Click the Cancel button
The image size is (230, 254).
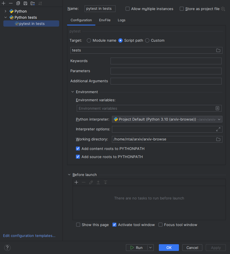click(192, 248)
